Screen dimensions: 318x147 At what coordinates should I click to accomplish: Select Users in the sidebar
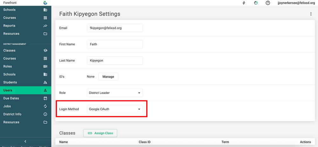click(x=25, y=90)
